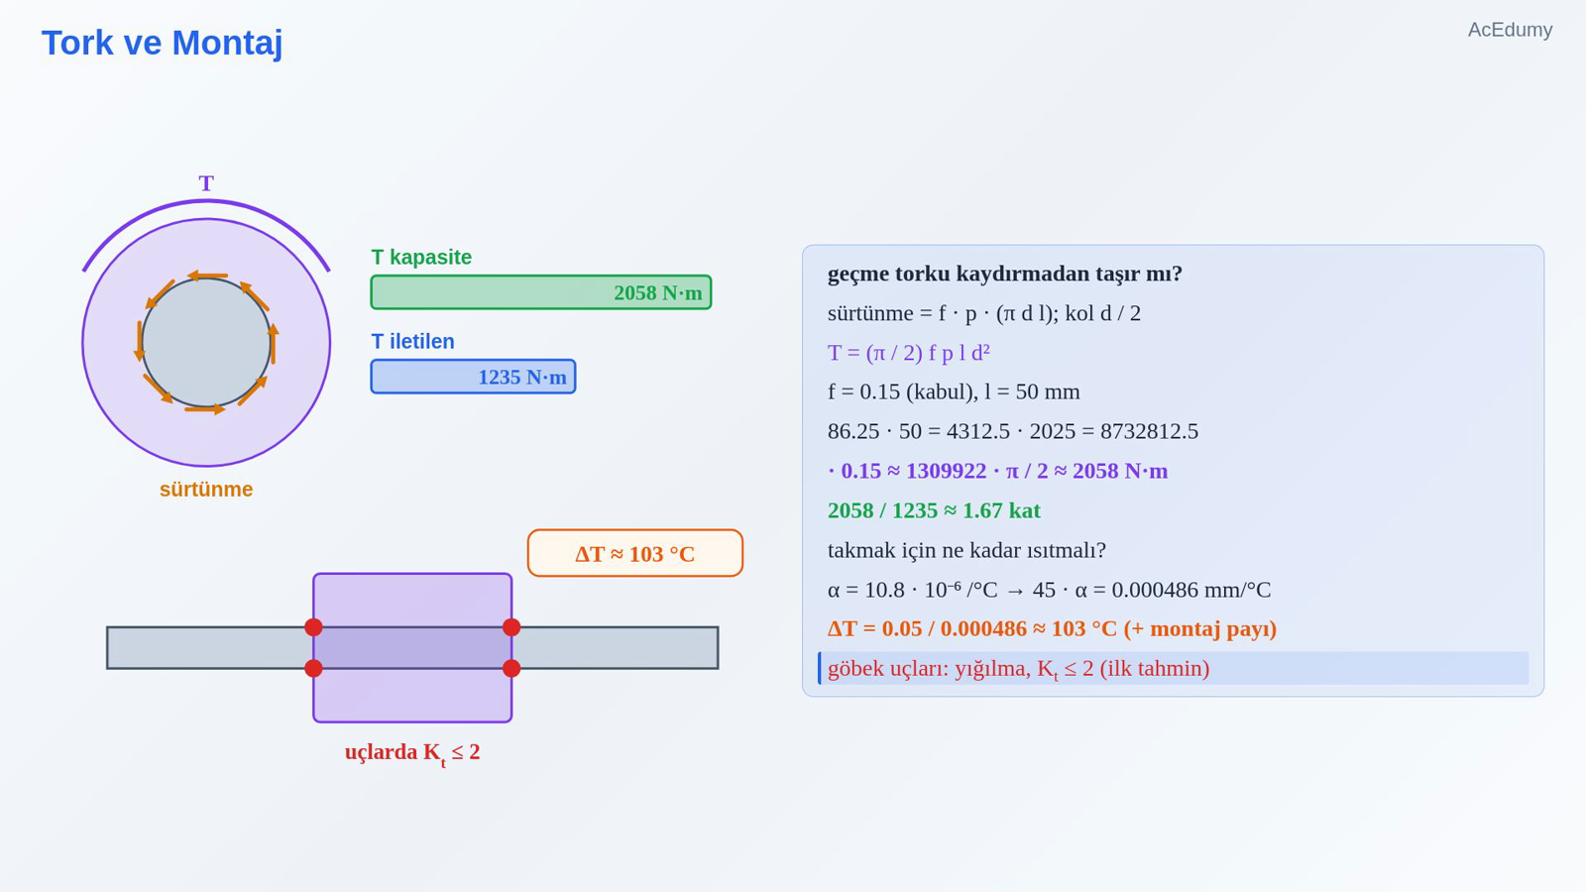Screen dimensions: 1586x892
Task: Select the green T kapasite bar
Action: (541, 292)
